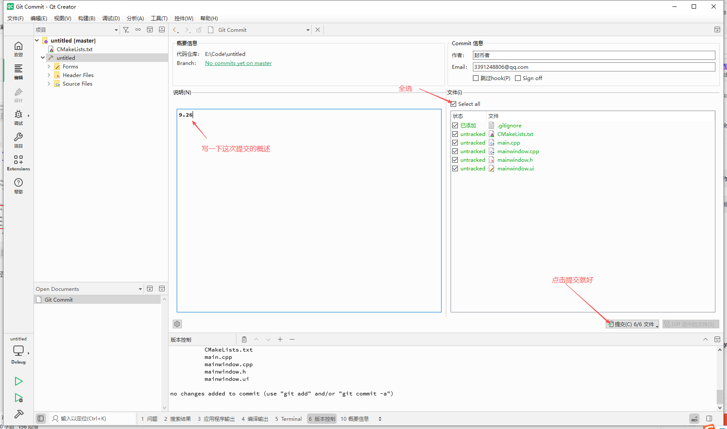Screen dimensions: 727x429
Task: Toggle the Select all checkbox
Action: 454,104
